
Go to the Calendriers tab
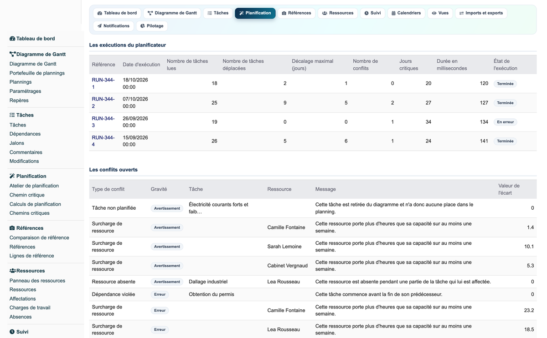click(x=406, y=13)
